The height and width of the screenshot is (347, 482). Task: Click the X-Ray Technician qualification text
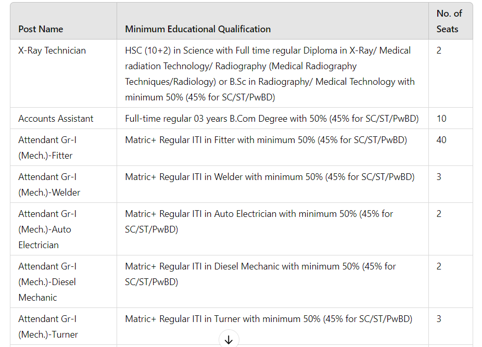coord(270,74)
